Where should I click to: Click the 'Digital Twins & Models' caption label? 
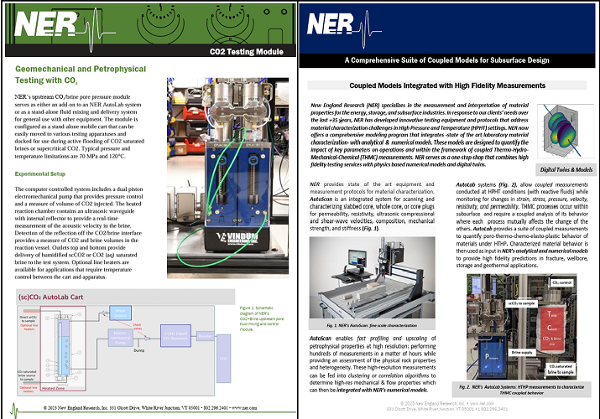pos(566,169)
